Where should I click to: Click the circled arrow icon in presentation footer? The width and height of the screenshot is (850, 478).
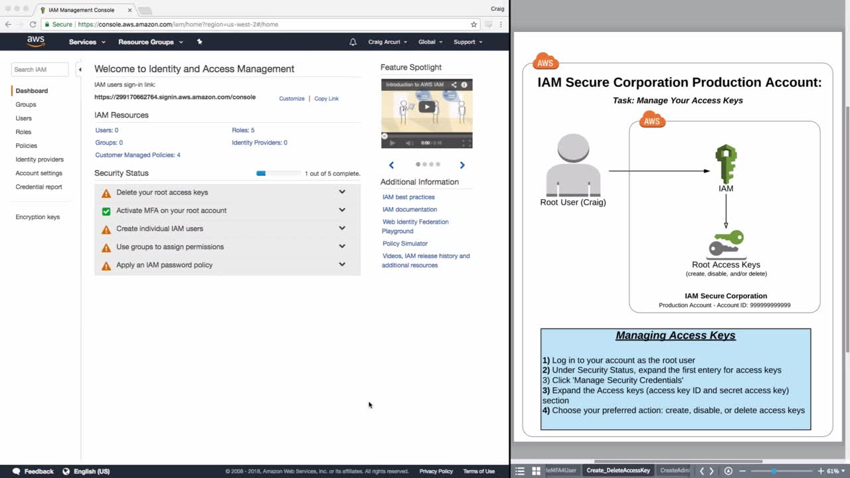(728, 471)
